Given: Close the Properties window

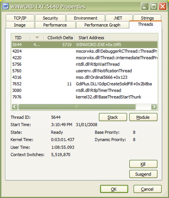Looking at the screenshot, I should coord(163,7).
